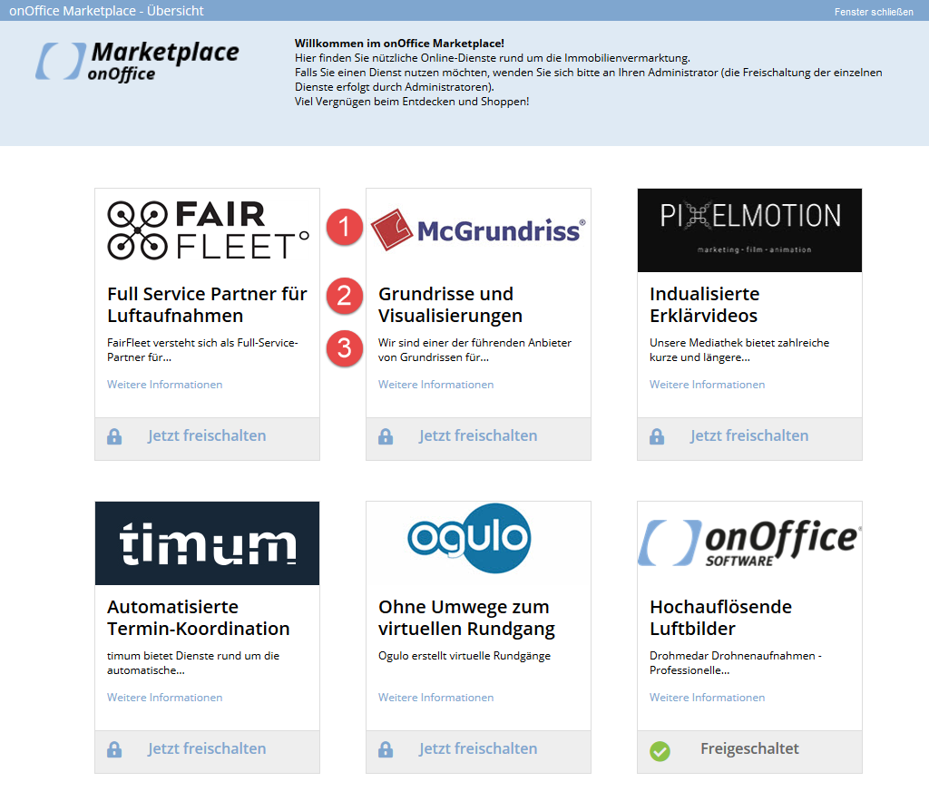Open the Pixelmotion logo image
The image size is (929, 811).
tap(749, 230)
